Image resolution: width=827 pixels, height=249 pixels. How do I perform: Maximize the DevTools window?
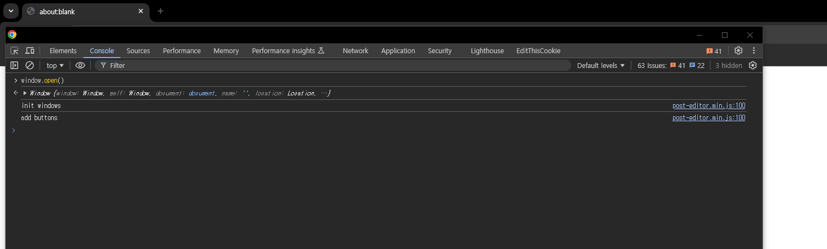tap(725, 35)
